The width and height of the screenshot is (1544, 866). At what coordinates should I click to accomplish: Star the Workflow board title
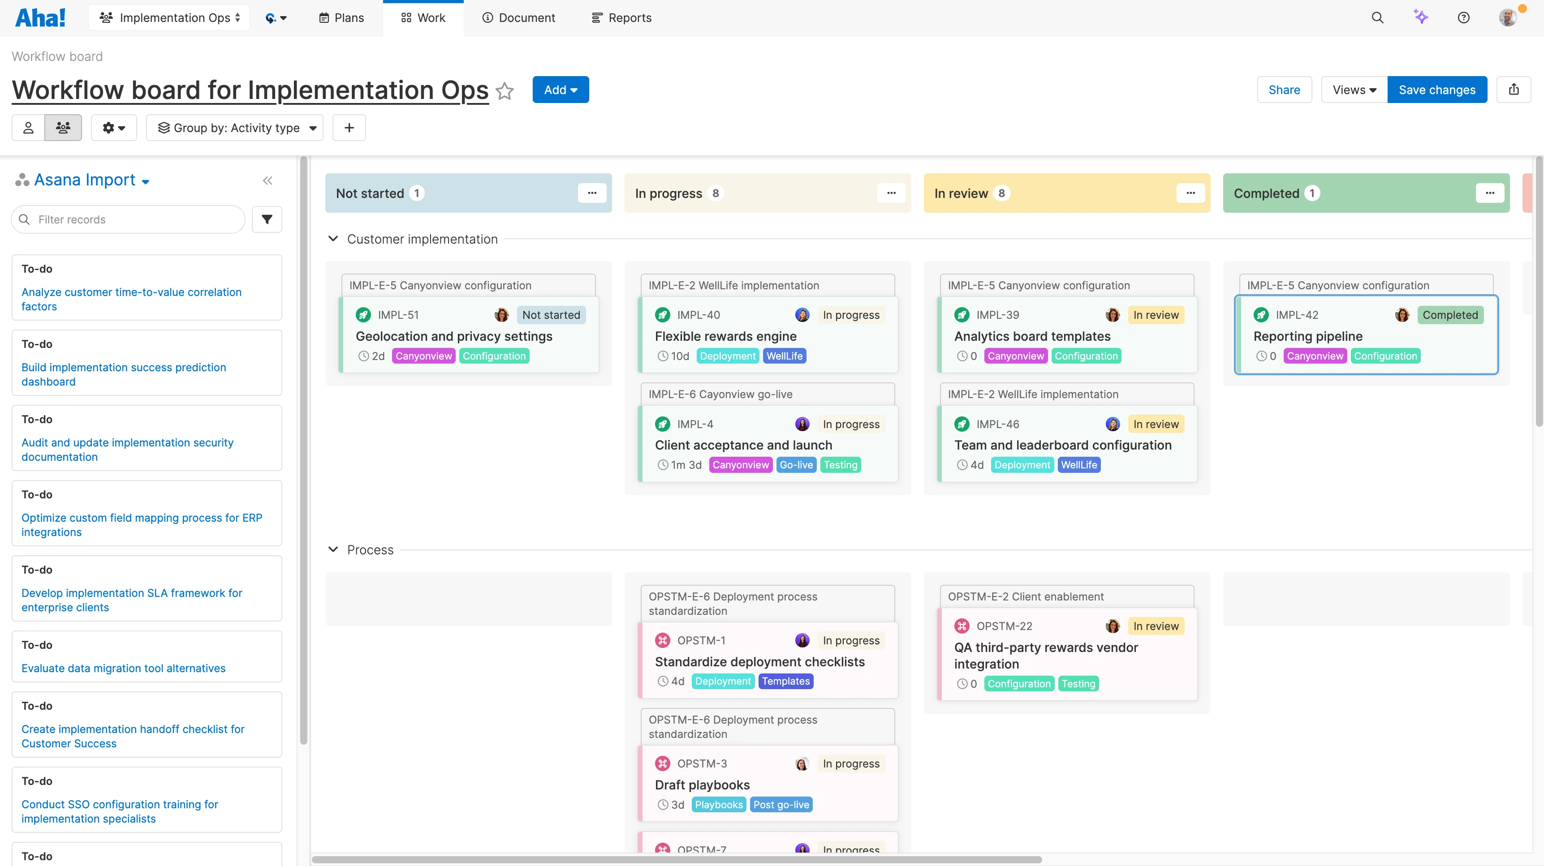(x=505, y=91)
